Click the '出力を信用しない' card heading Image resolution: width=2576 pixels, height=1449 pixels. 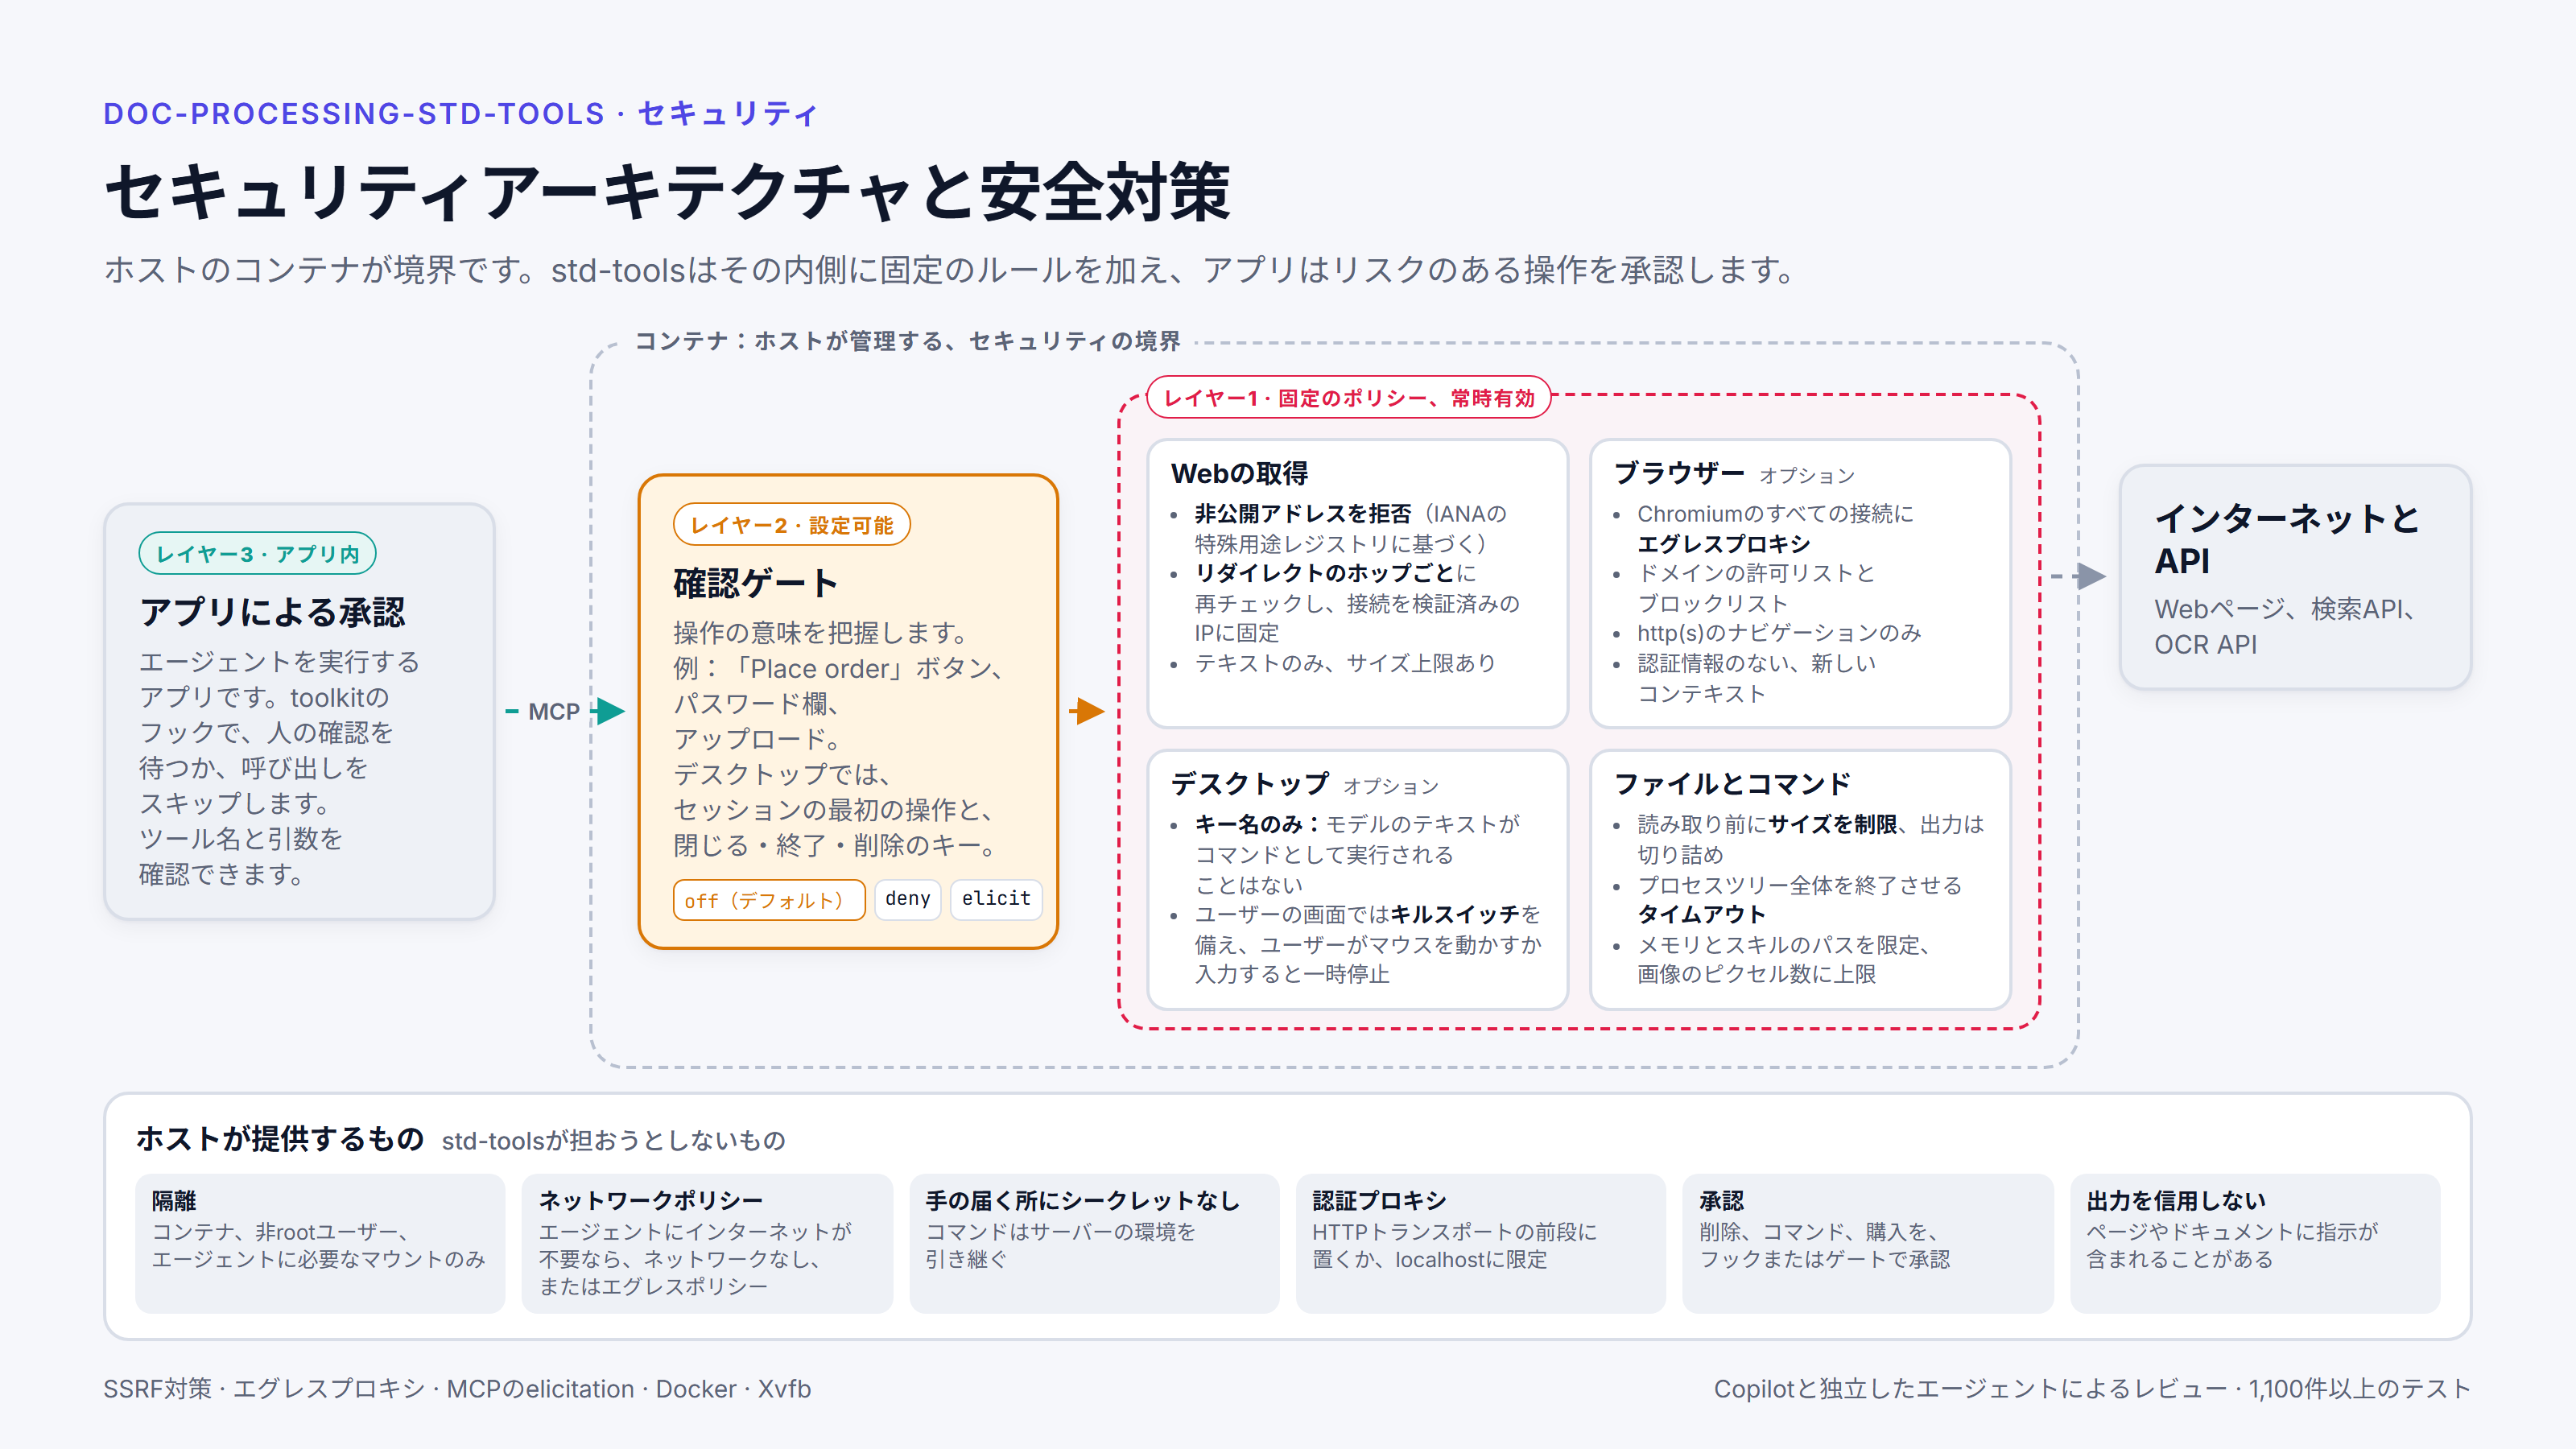coord(2175,1200)
